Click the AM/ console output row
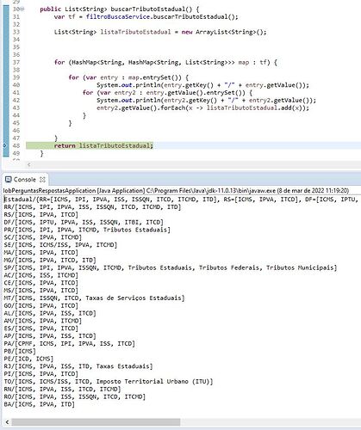Screen dimensions: 361x430 (x=43, y=321)
